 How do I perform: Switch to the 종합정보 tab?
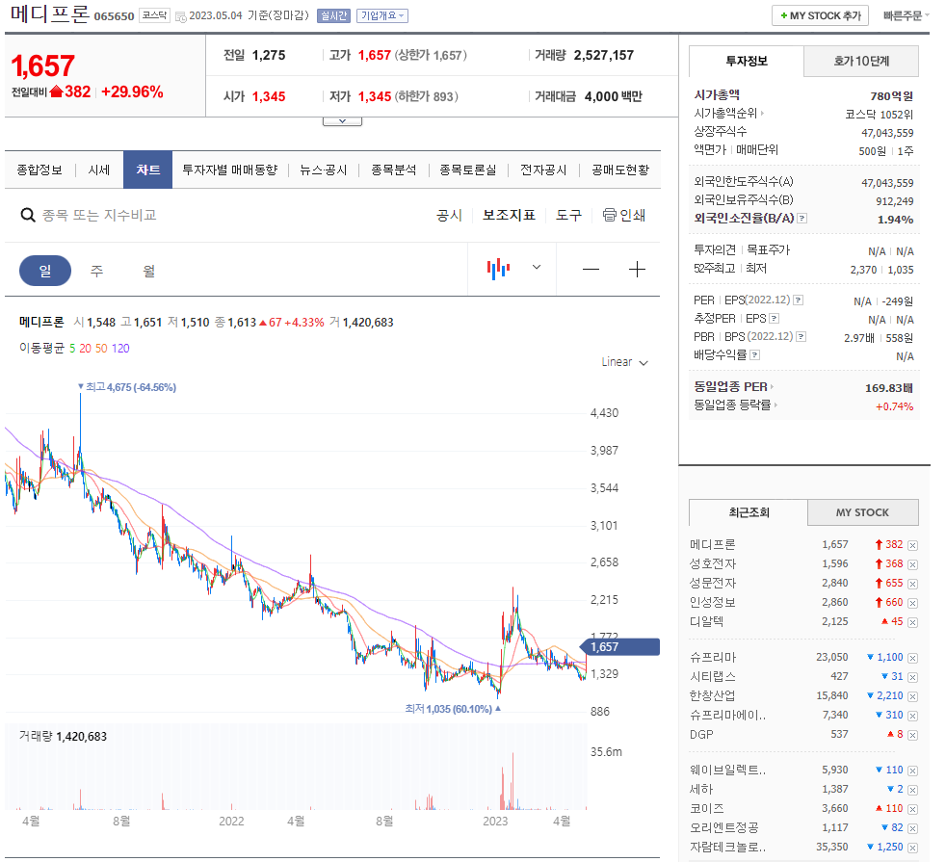tap(39, 170)
